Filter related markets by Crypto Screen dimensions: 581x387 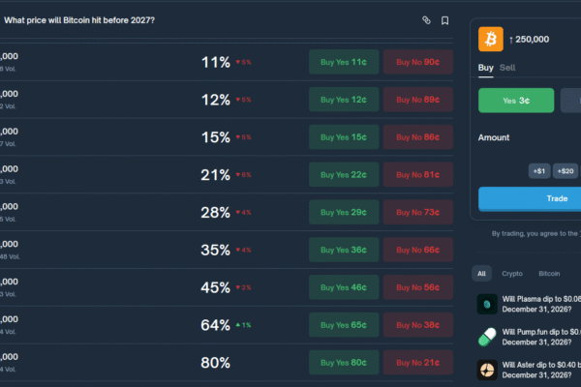pyautogui.click(x=512, y=274)
